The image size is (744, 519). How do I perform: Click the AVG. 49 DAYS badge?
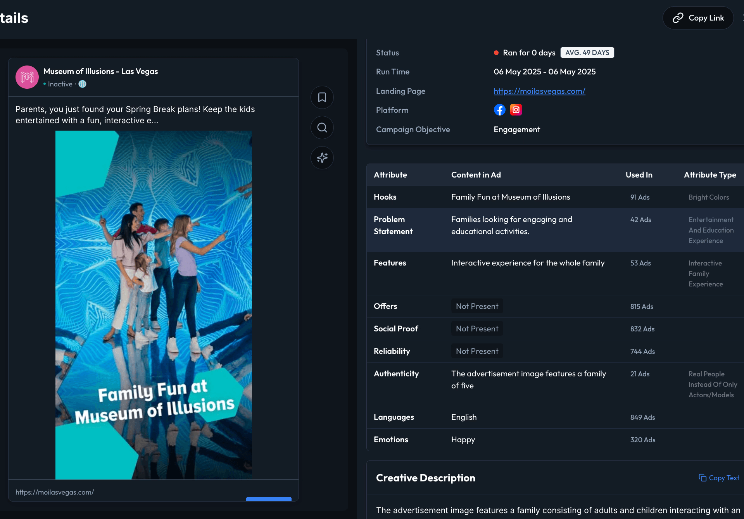click(x=587, y=53)
